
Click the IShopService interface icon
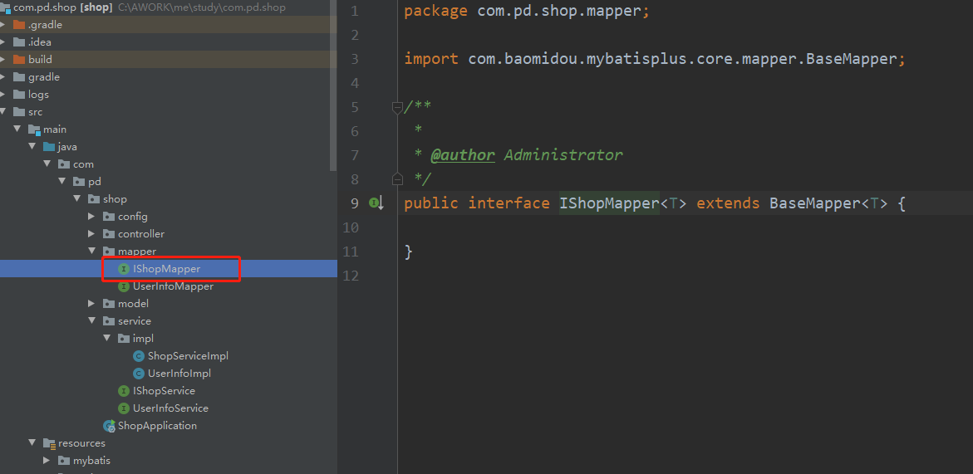pyautogui.click(x=124, y=390)
